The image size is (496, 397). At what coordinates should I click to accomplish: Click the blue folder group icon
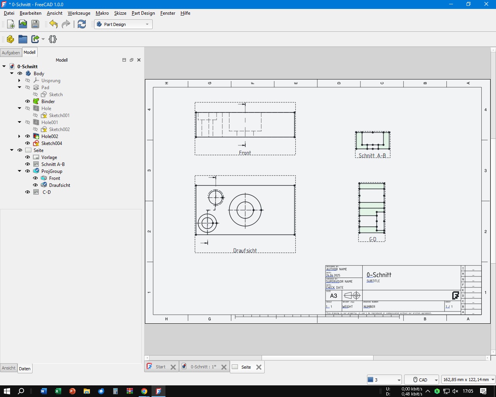(x=23, y=39)
